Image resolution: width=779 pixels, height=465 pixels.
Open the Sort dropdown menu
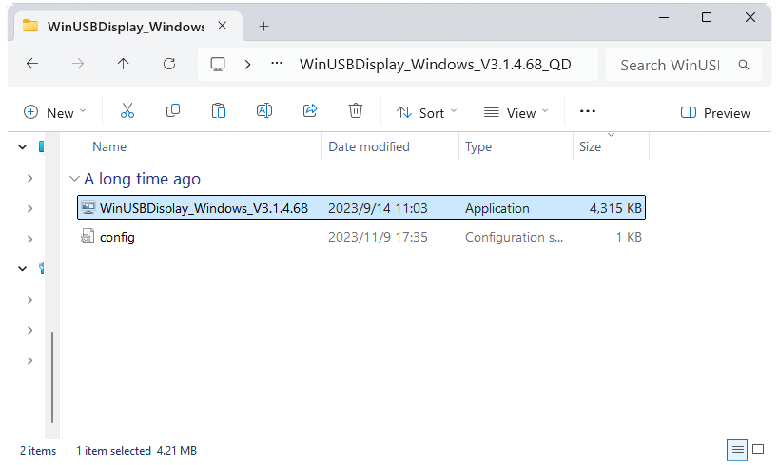pyautogui.click(x=426, y=112)
